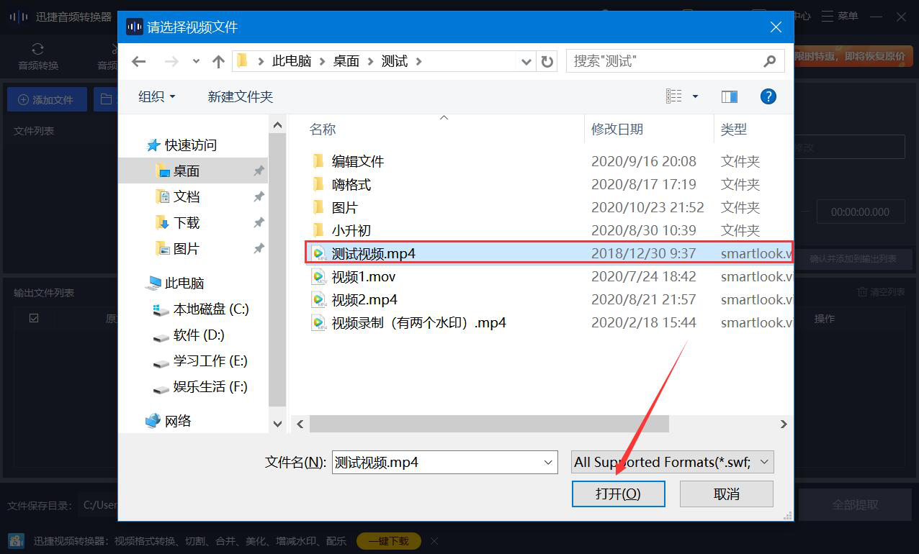Open recent locations dropdown arrow
This screenshot has width=919, height=554.
(196, 62)
